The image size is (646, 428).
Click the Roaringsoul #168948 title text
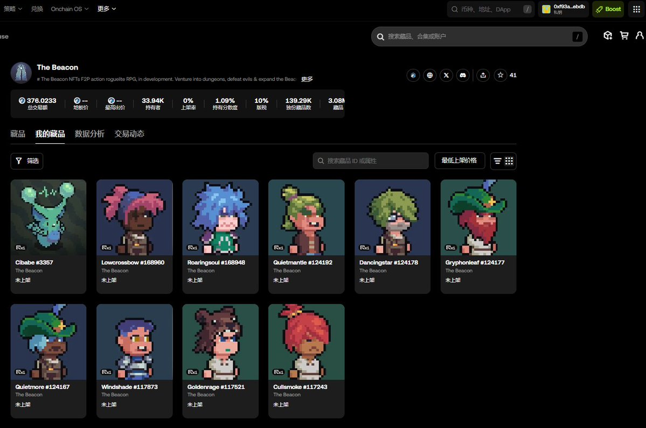(216, 263)
